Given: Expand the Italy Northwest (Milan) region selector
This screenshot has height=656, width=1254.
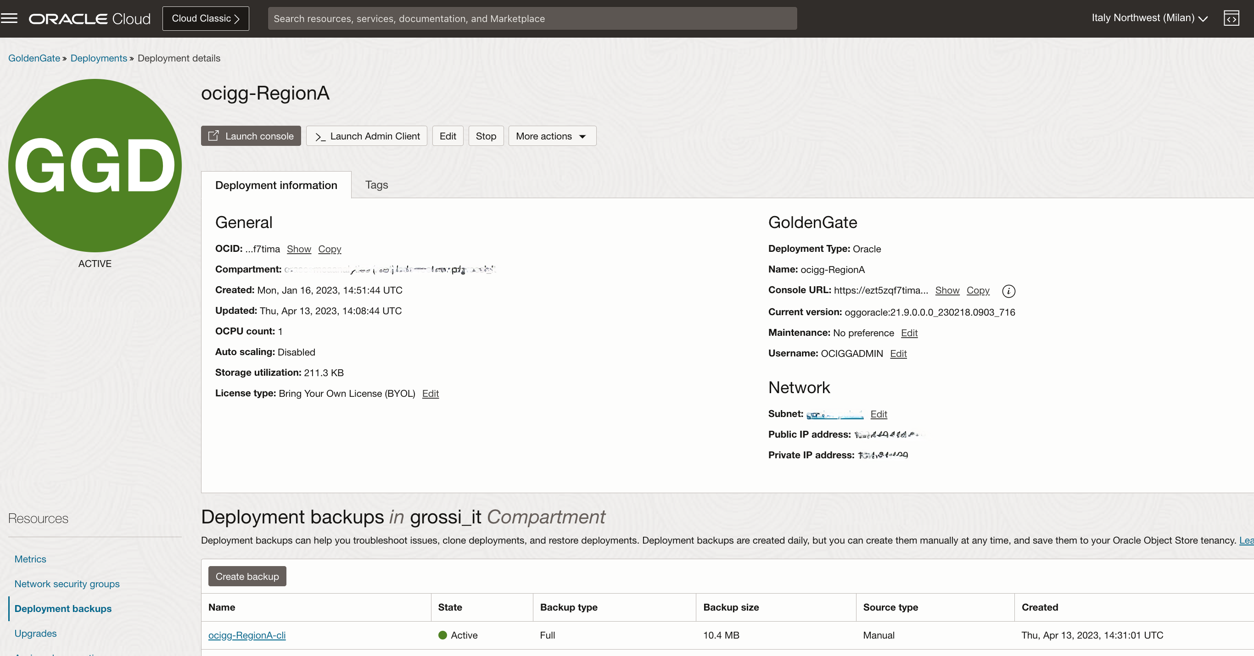Looking at the screenshot, I should click(x=1149, y=18).
